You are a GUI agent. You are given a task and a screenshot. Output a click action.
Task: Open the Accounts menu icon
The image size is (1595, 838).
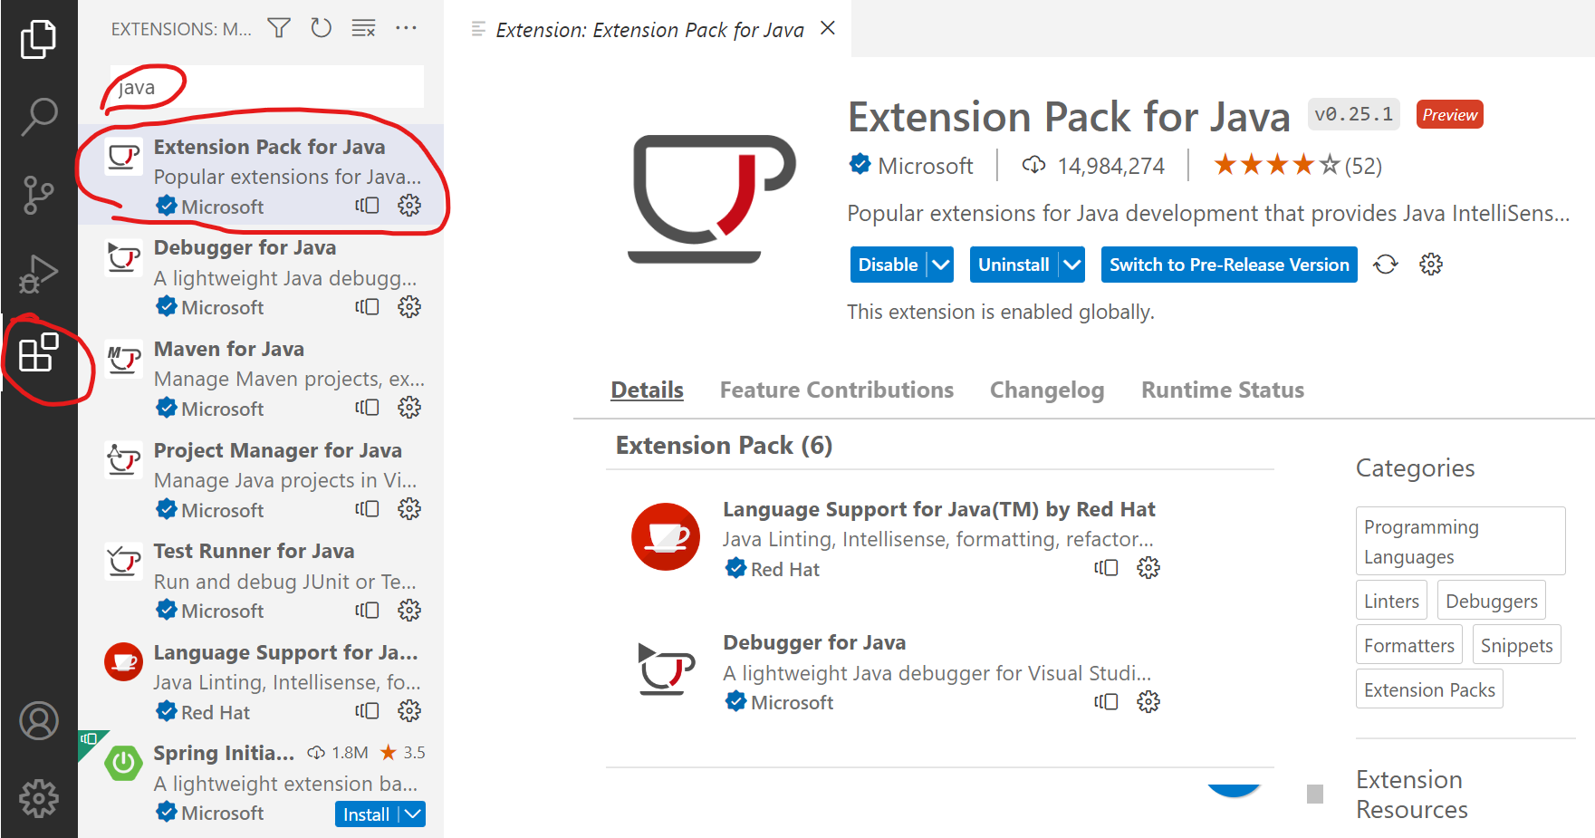pos(38,721)
